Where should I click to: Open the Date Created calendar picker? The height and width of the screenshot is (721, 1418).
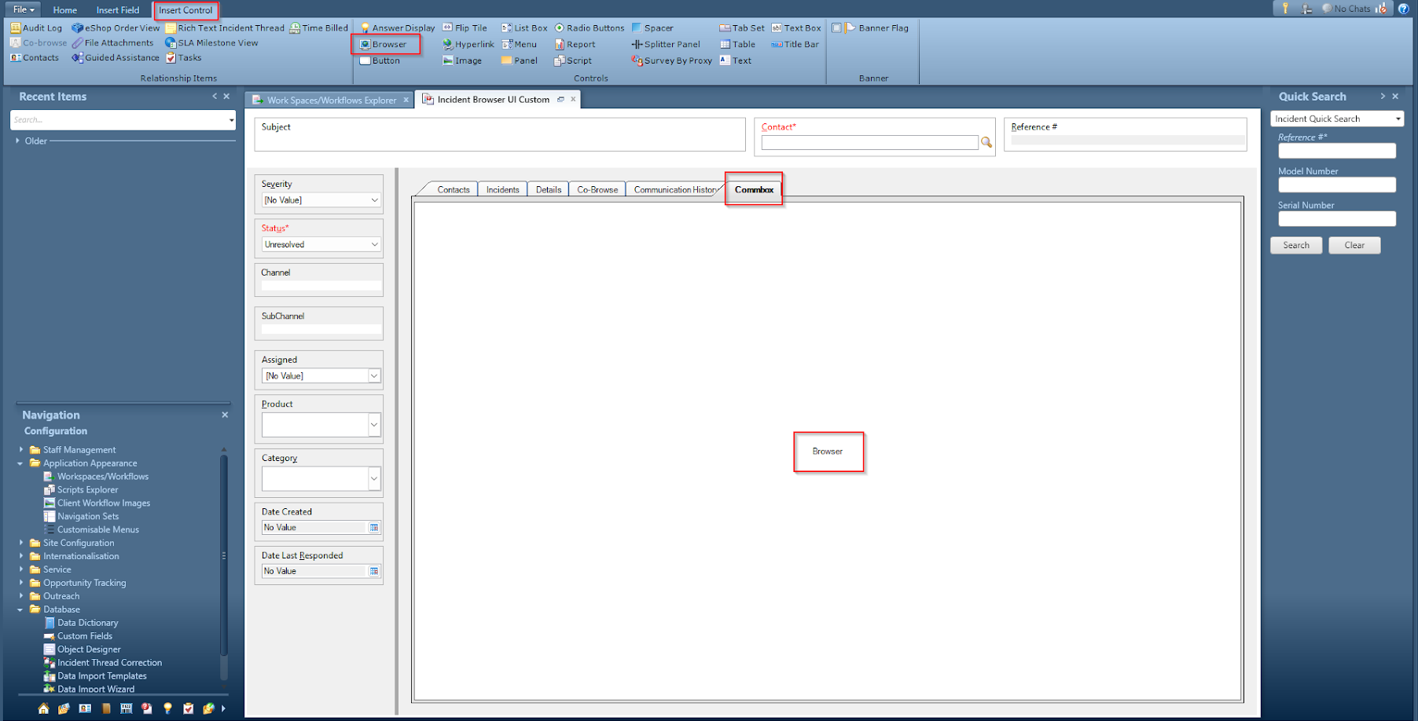[374, 528]
